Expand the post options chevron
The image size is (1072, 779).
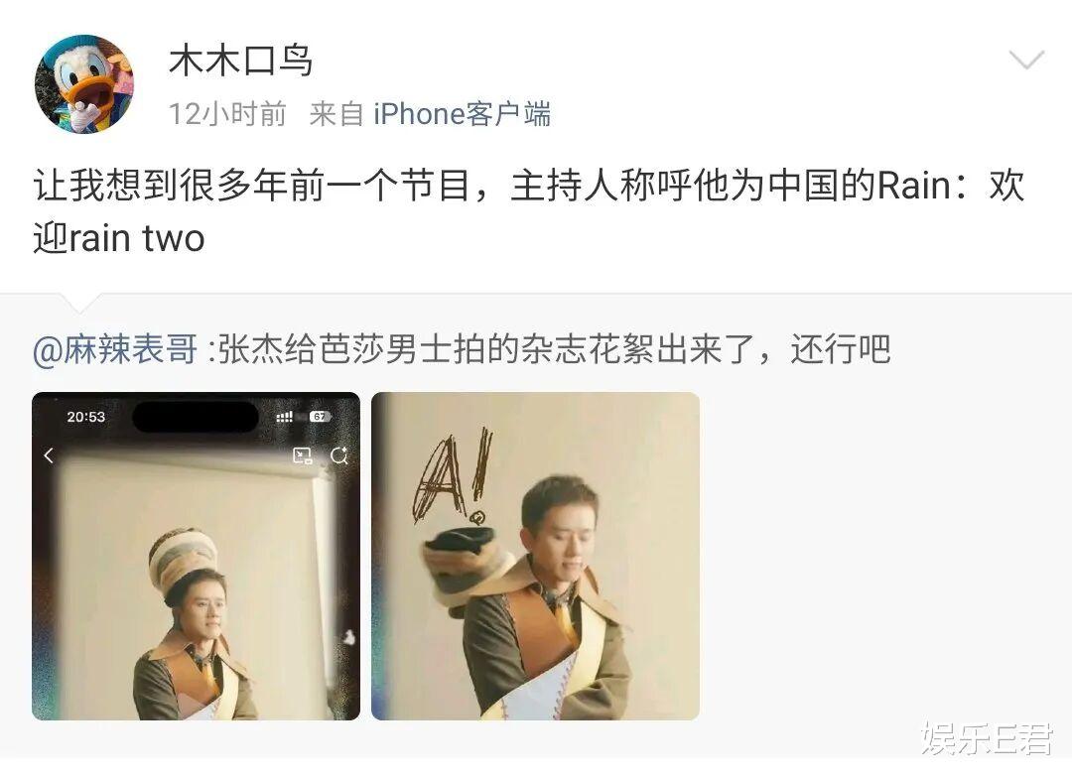[1027, 60]
